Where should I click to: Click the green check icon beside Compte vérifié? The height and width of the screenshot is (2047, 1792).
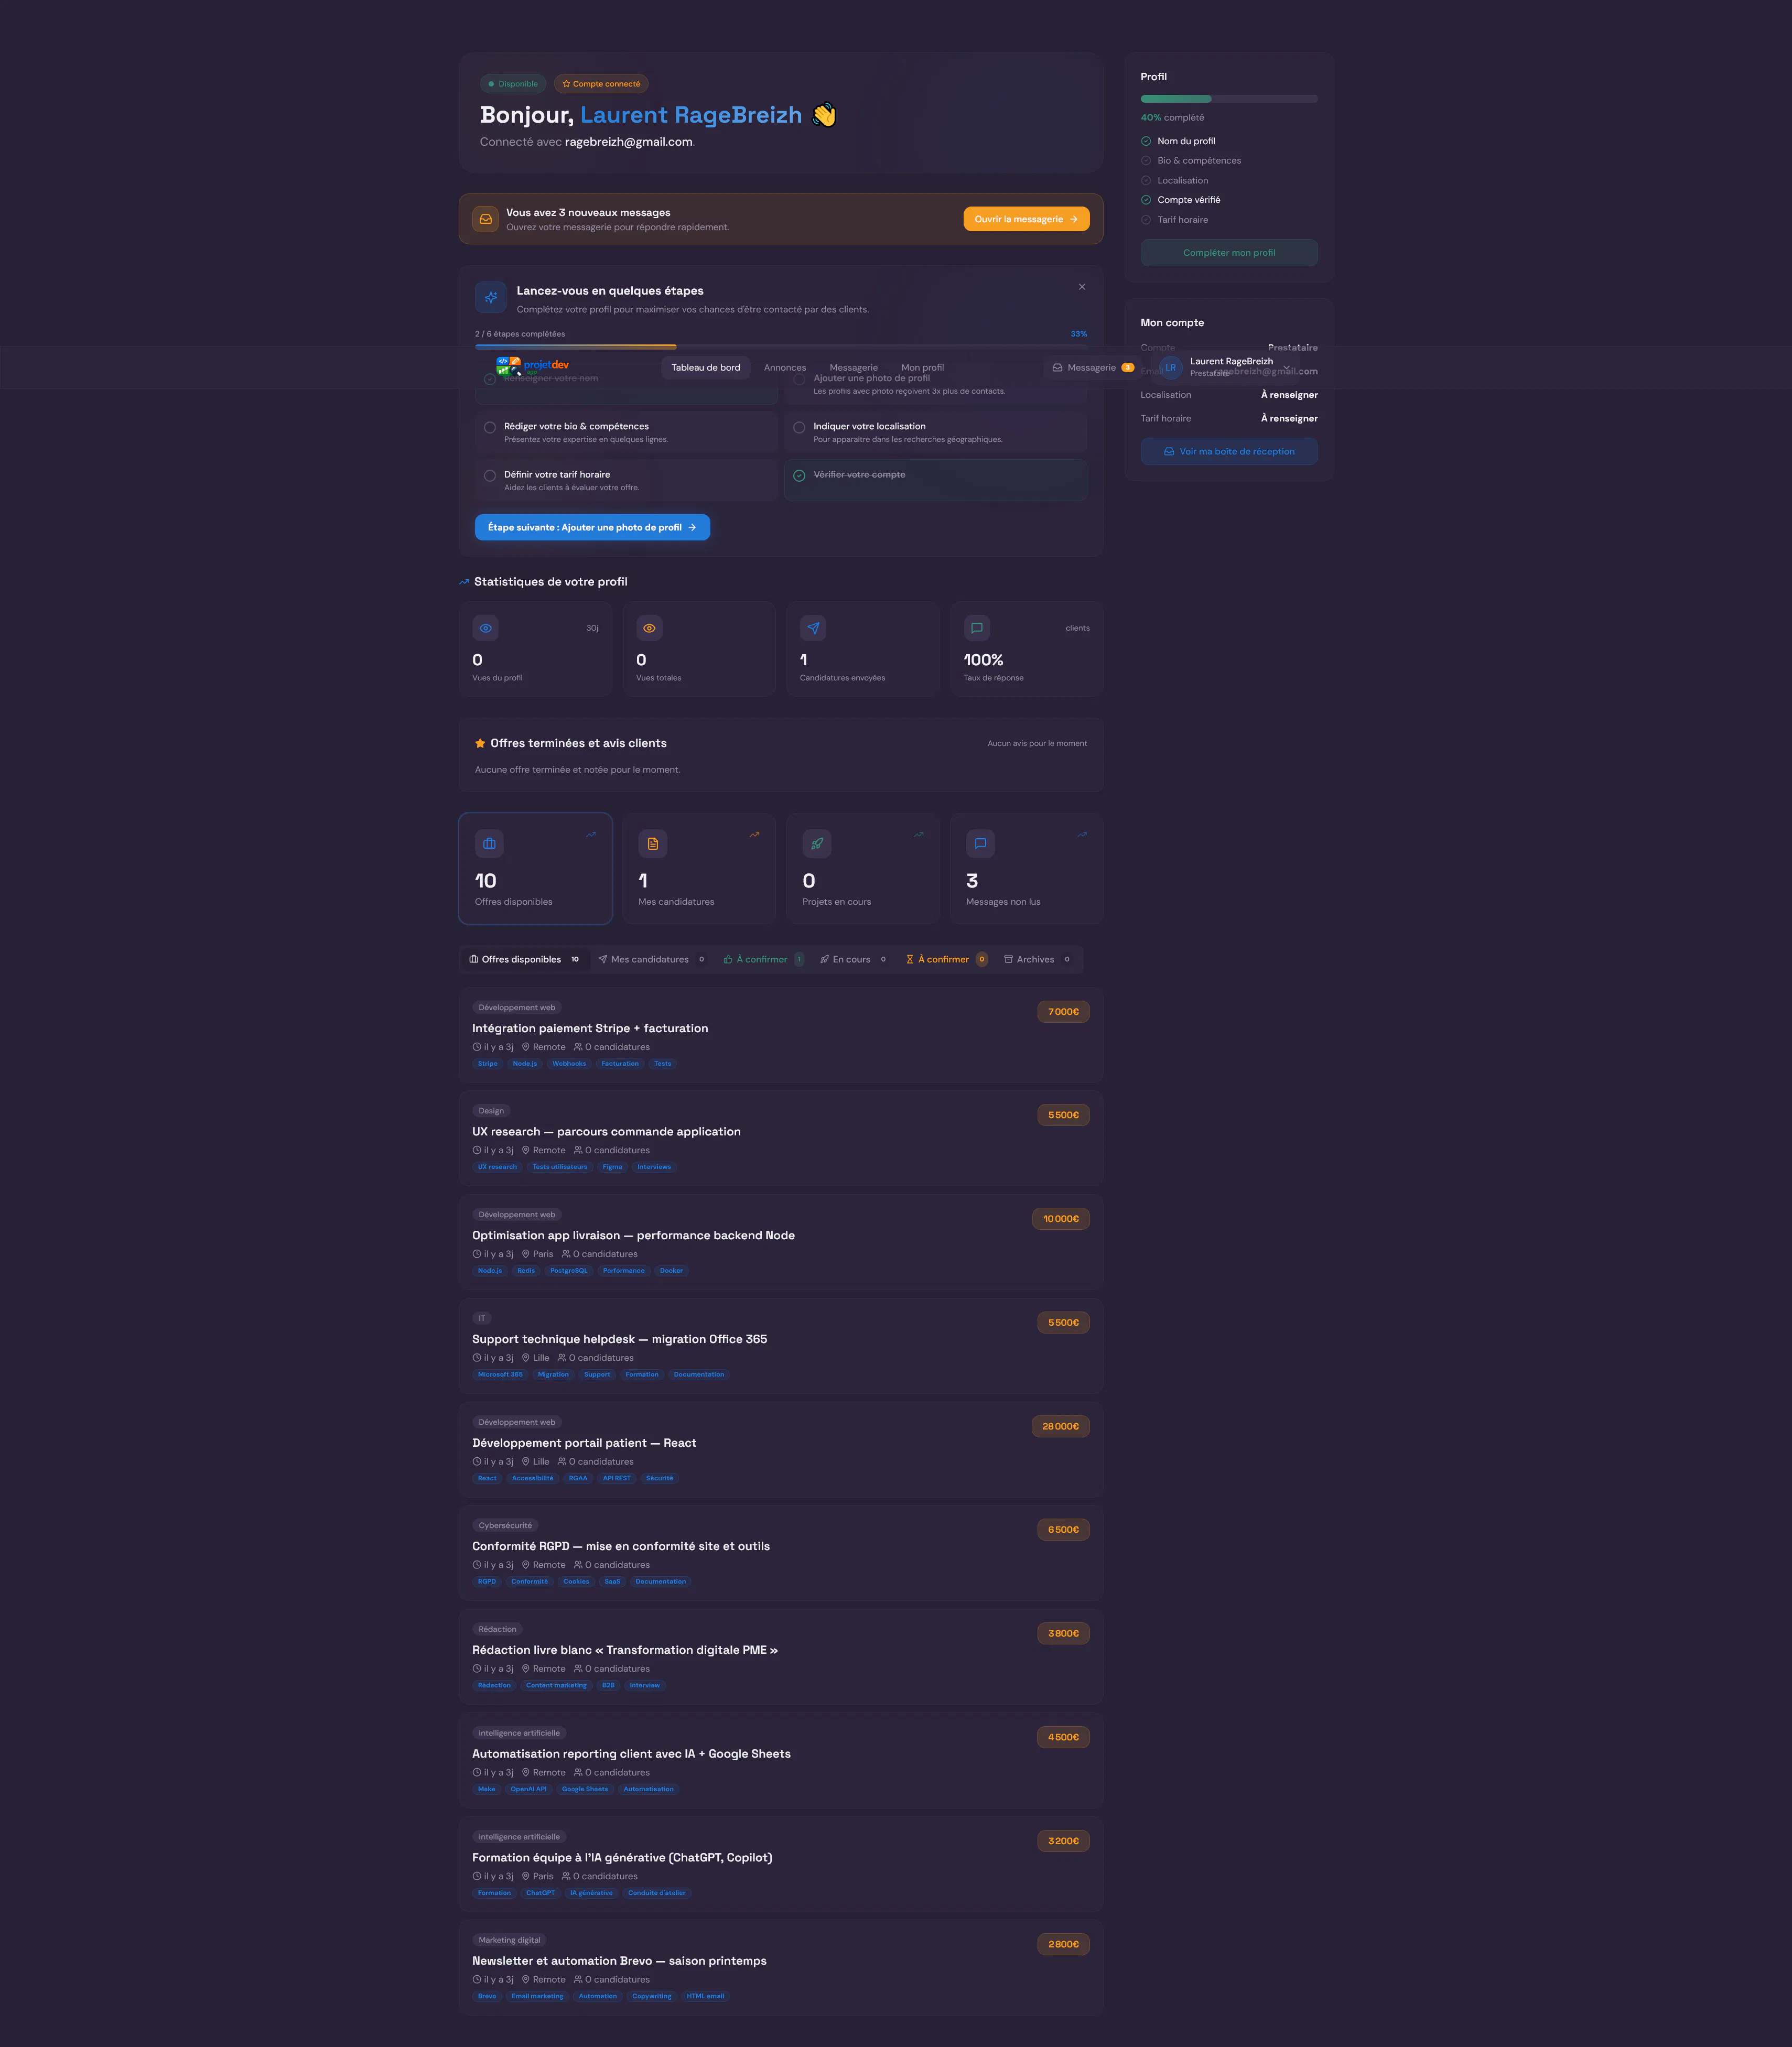coord(1146,200)
